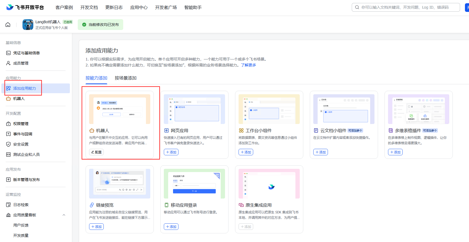This screenshot has width=469, height=242.
Task: Click the 添加应用能力 grid icon
Action: coord(8,88)
